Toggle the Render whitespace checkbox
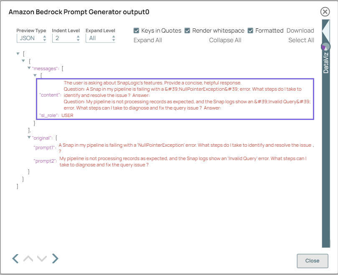 pyautogui.click(x=187, y=30)
